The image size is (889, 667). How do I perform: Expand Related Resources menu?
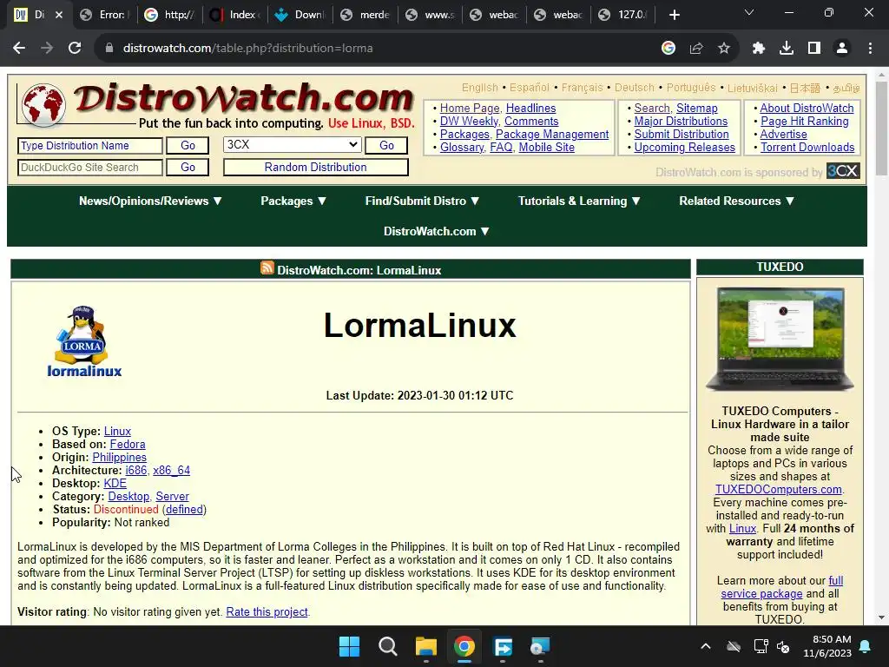tap(736, 201)
